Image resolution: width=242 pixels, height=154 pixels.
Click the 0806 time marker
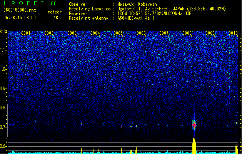click(x=141, y=33)
